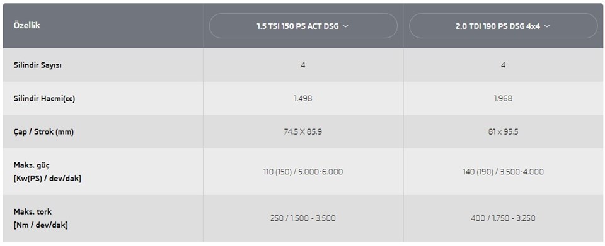Select the 250 / 1.500 - 3.500 torque value

[303, 218]
